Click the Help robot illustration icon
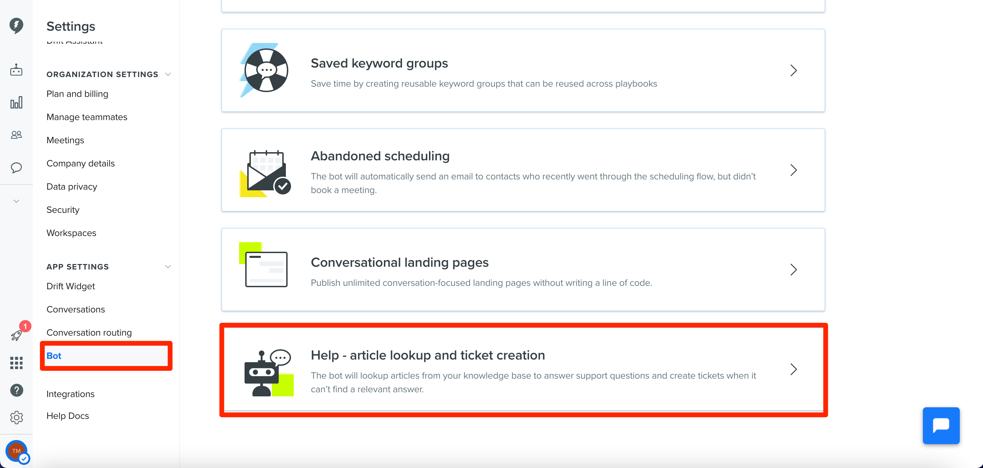Viewport: 983px width, 468px height. coord(269,373)
